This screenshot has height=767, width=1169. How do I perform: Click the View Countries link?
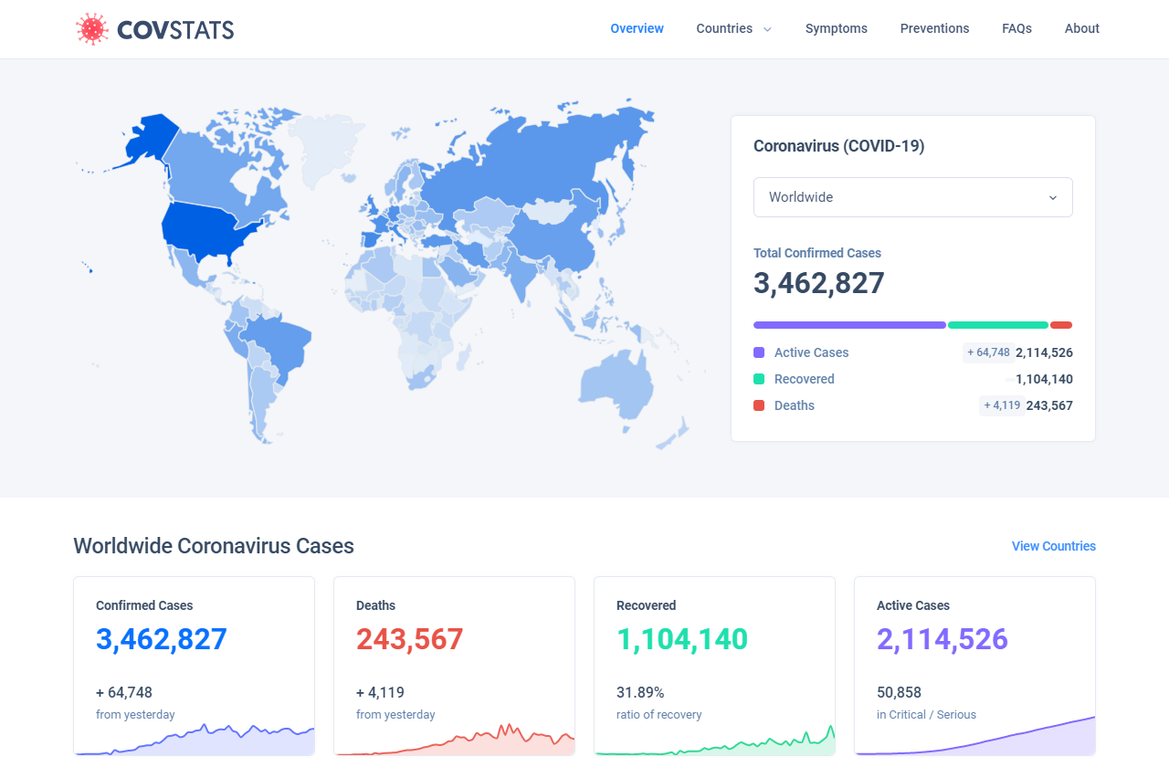1054,546
